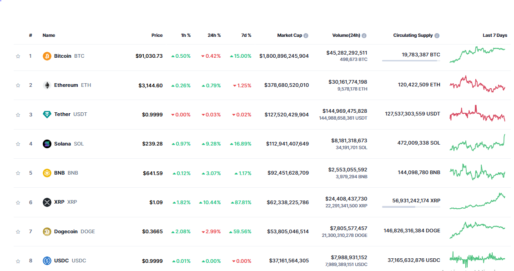
Task: Click the Bitcoin coin logo icon
Action: 47,56
